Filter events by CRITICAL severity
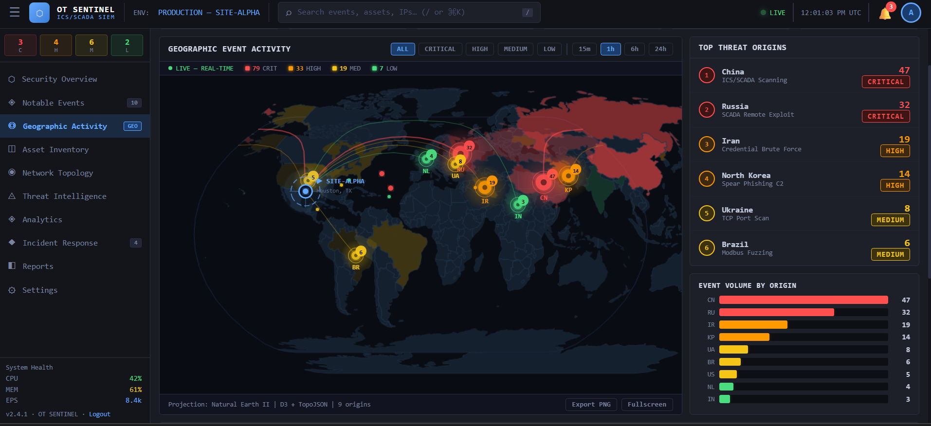 [440, 49]
